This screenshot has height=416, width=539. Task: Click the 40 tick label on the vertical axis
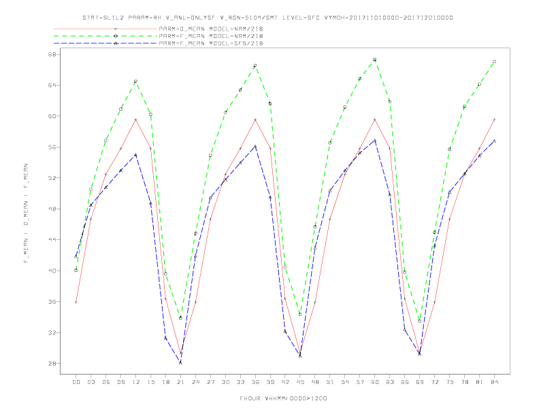click(x=52, y=271)
